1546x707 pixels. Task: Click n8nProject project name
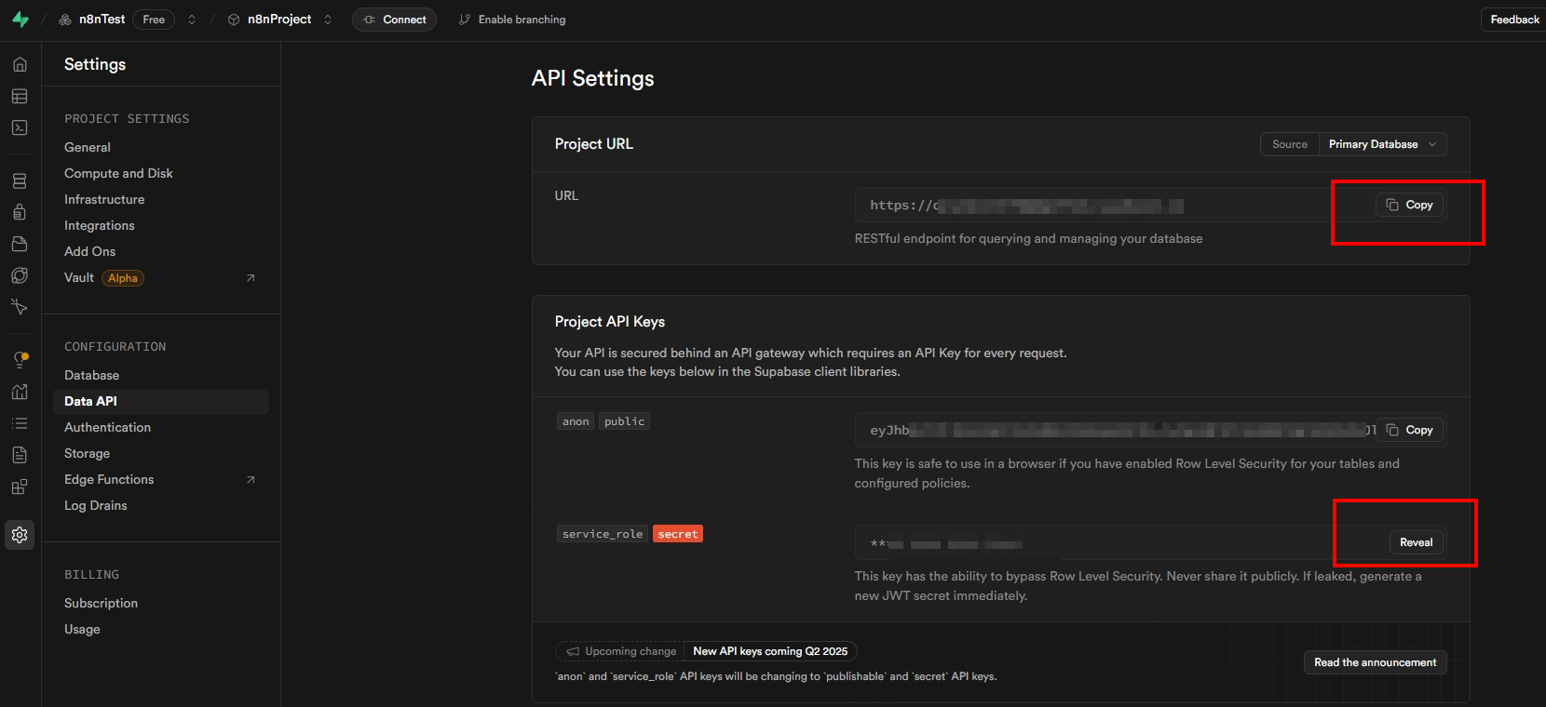(279, 20)
